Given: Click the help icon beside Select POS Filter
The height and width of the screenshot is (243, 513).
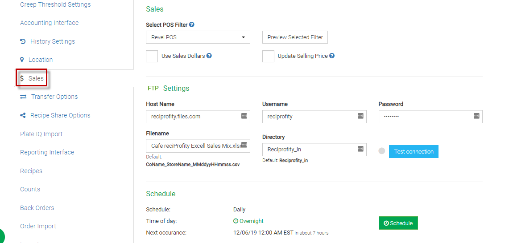Looking at the screenshot, I should 192,25.
